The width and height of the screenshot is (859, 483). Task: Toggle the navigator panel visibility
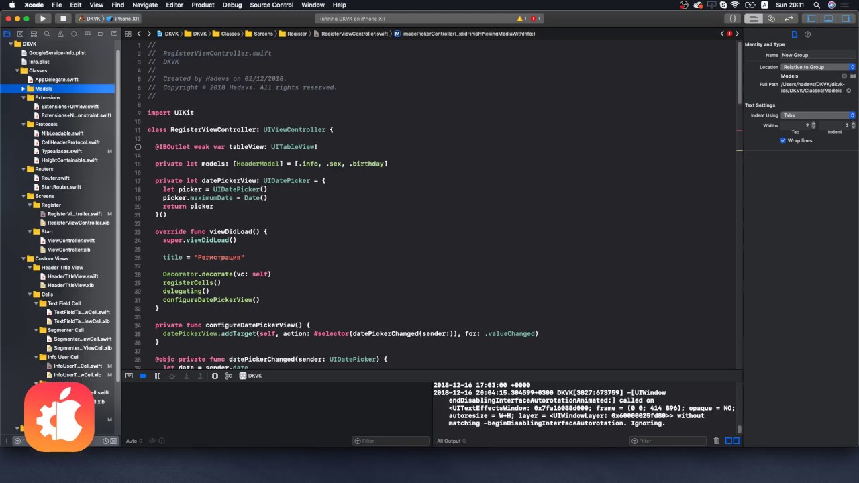click(811, 19)
